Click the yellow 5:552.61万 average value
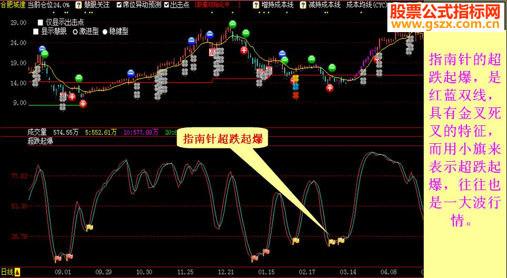507x278 pixels. click(x=101, y=132)
